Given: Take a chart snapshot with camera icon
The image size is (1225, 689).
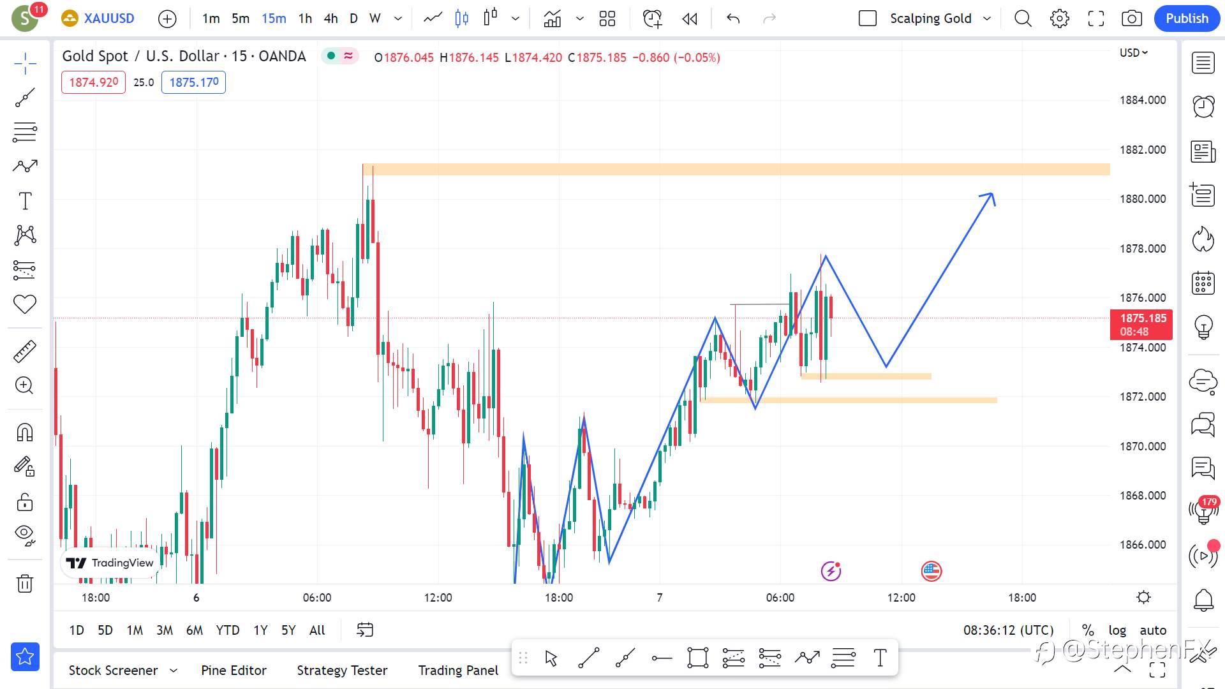Looking at the screenshot, I should click(x=1132, y=19).
